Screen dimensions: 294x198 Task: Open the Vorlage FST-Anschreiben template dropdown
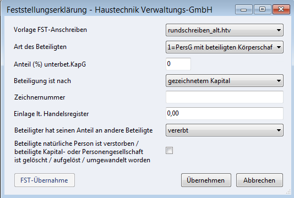(225, 30)
